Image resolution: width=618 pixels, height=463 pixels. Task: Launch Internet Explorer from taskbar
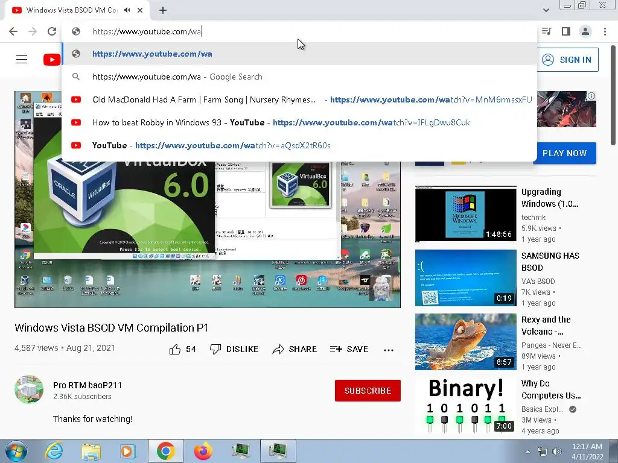pos(54,451)
